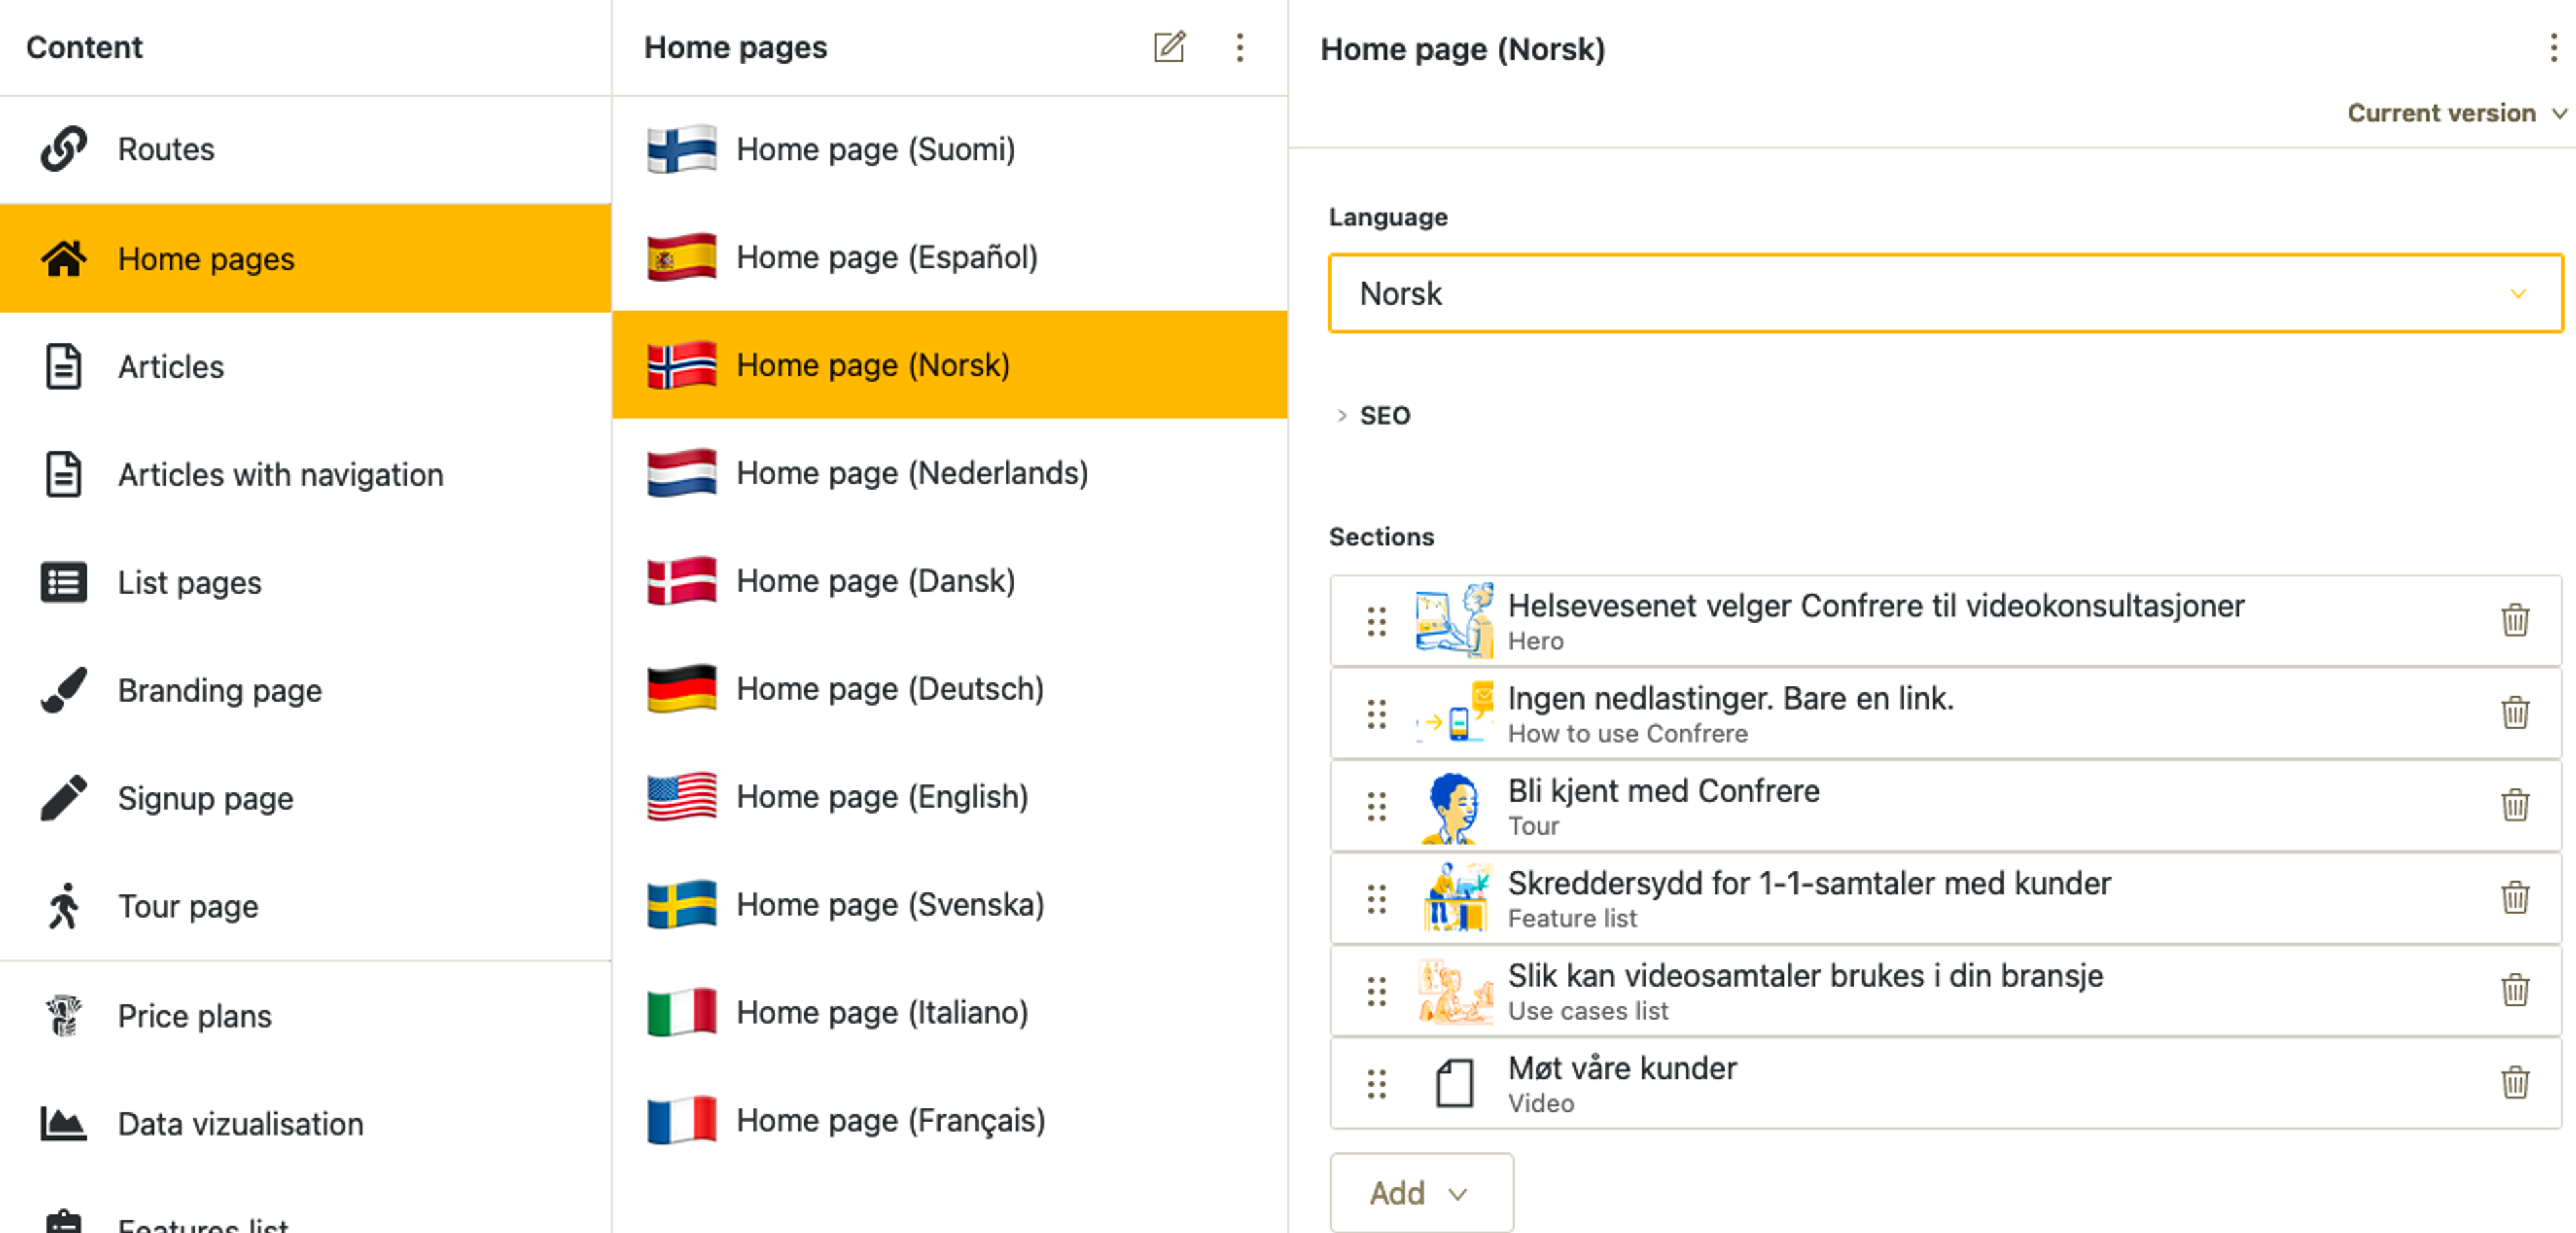
Task: Expand the SEO section
Action: pyautogui.click(x=1383, y=415)
